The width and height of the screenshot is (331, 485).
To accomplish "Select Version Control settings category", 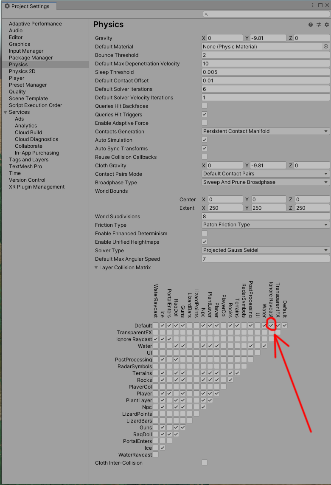I will point(27,180).
